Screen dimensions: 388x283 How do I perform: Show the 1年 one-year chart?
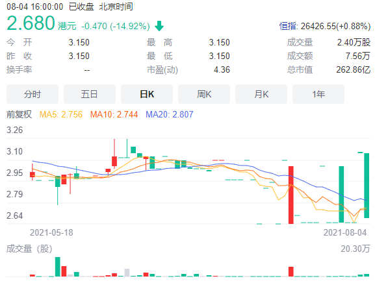pyautogui.click(x=318, y=94)
